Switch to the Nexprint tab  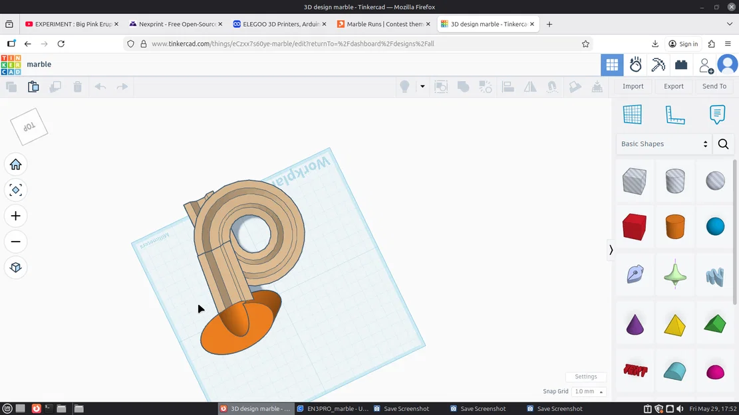[176, 24]
